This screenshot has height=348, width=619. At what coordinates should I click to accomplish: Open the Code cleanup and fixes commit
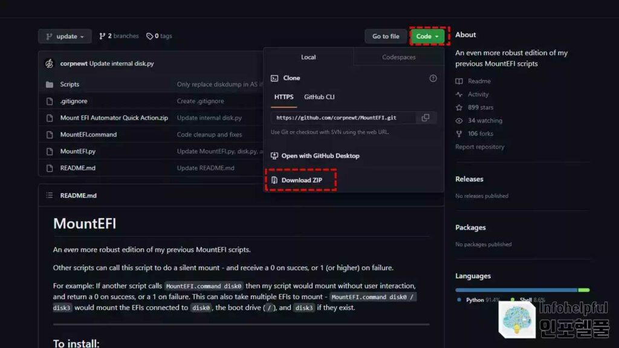click(209, 135)
